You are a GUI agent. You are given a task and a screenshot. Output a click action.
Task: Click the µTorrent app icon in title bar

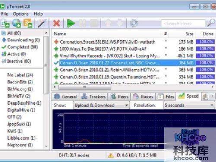[3, 6]
